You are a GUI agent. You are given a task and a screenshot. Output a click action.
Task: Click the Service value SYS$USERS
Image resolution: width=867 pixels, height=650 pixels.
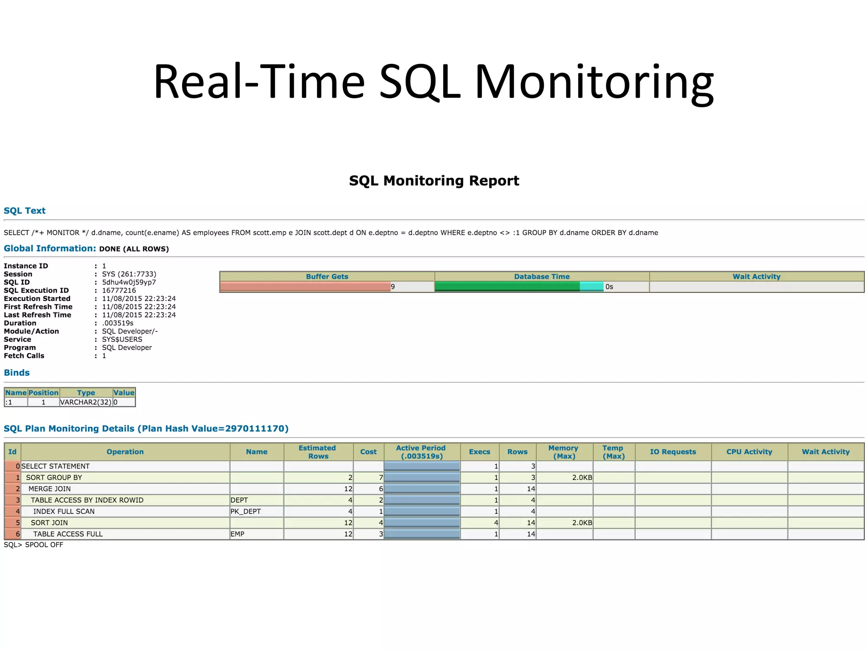[122, 339]
